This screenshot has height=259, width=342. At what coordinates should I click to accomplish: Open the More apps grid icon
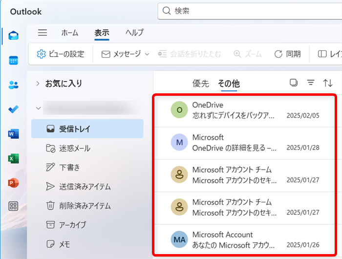tap(14, 206)
